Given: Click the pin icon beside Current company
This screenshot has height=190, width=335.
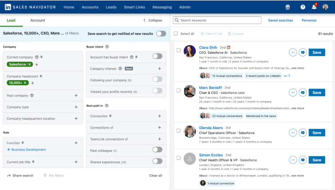Looking at the screenshot, I should (41, 57).
